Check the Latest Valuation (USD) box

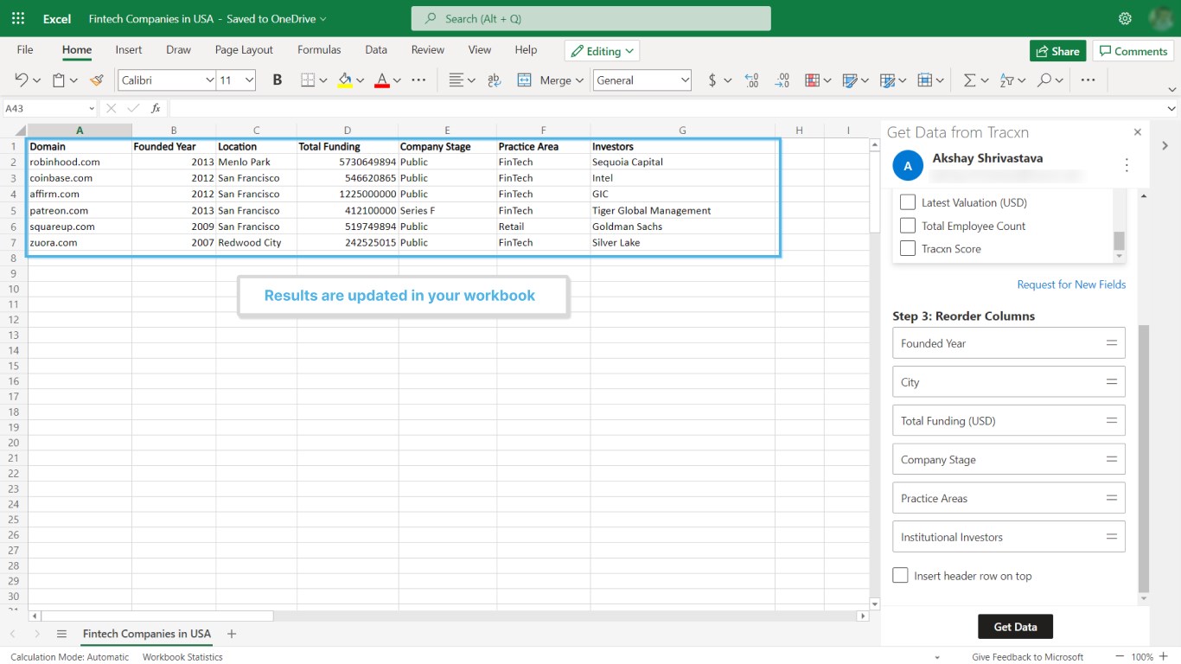tap(908, 202)
